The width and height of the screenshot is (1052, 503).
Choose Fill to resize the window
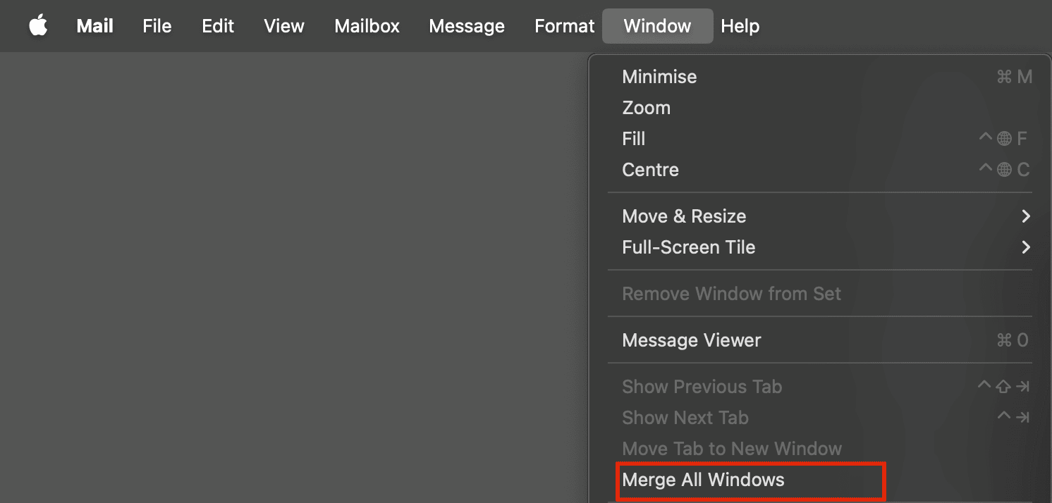[633, 139]
